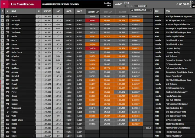Click Tatay's rider number 99

point(8,60)
